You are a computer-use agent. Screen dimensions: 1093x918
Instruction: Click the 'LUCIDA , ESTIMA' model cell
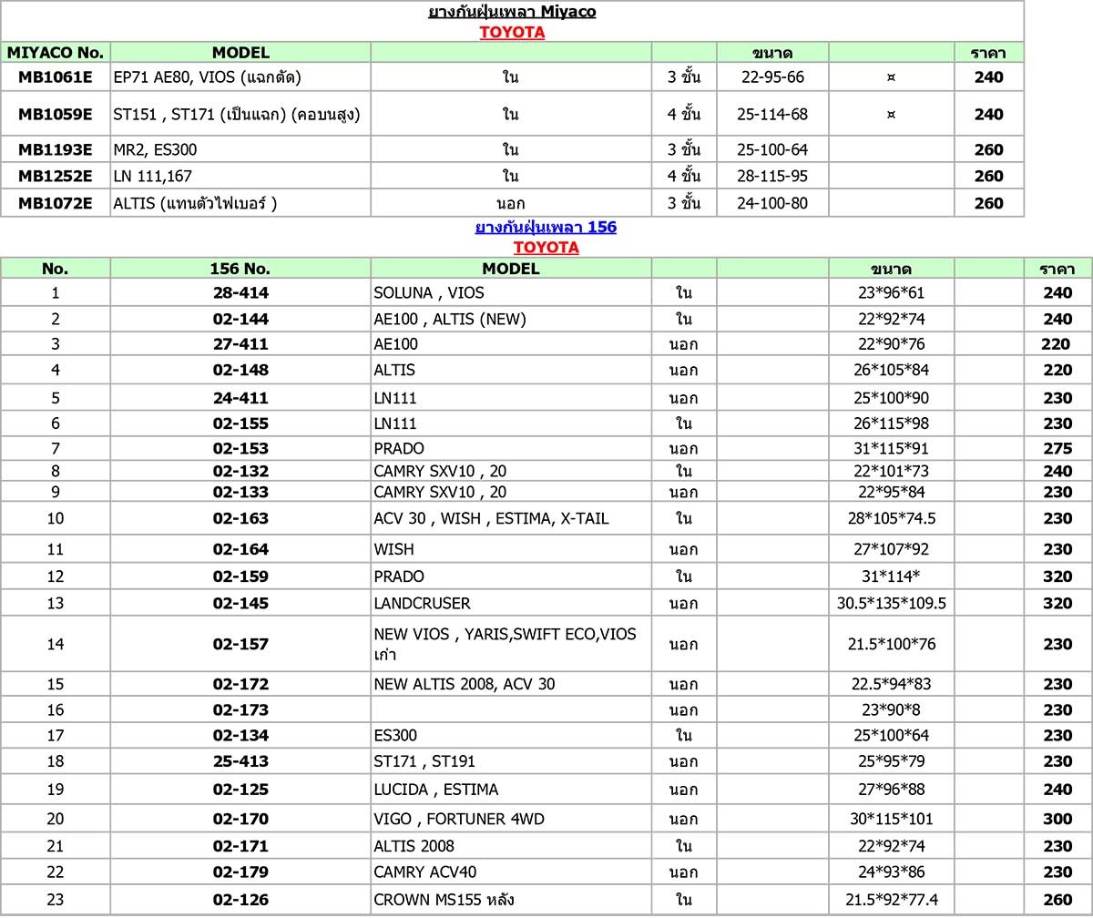(x=511, y=790)
